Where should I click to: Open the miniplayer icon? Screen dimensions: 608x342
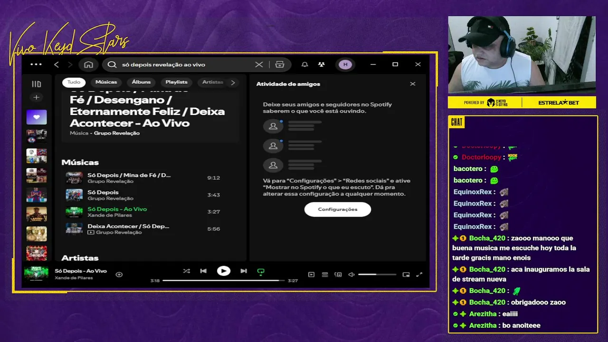click(x=406, y=274)
